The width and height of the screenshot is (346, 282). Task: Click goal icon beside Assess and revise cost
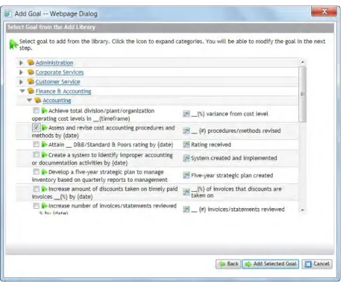pyautogui.click(x=44, y=127)
